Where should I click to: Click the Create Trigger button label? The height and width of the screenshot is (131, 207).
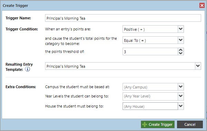161,124
